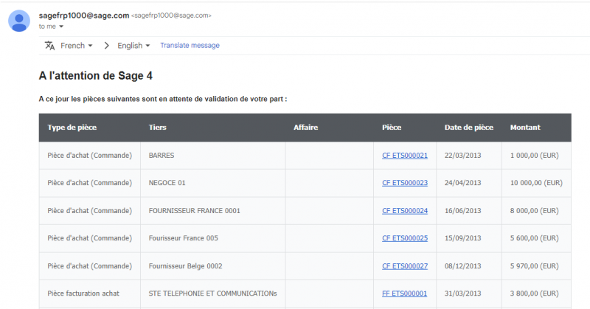This screenshot has width=590, height=309.
Task: Click the date 08/12/2013
Action: tap(463, 266)
